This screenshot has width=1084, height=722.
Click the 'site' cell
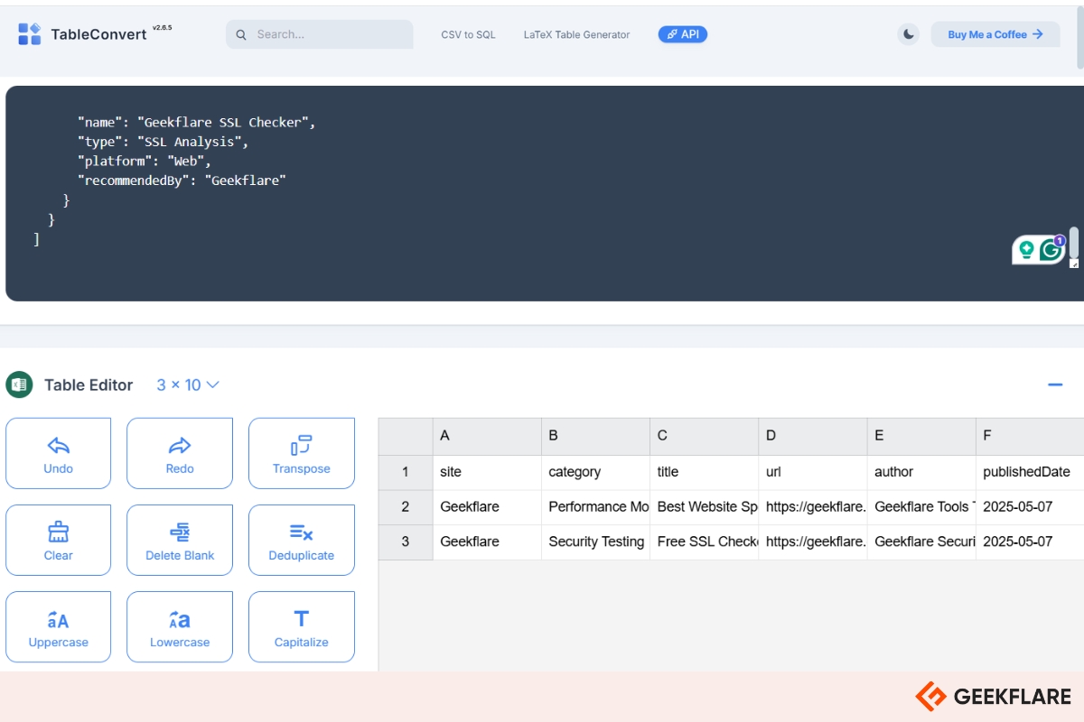point(487,472)
